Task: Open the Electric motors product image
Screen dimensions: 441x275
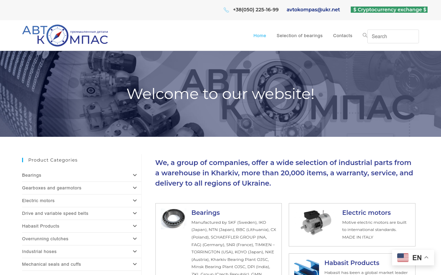Action: click(x=316, y=222)
